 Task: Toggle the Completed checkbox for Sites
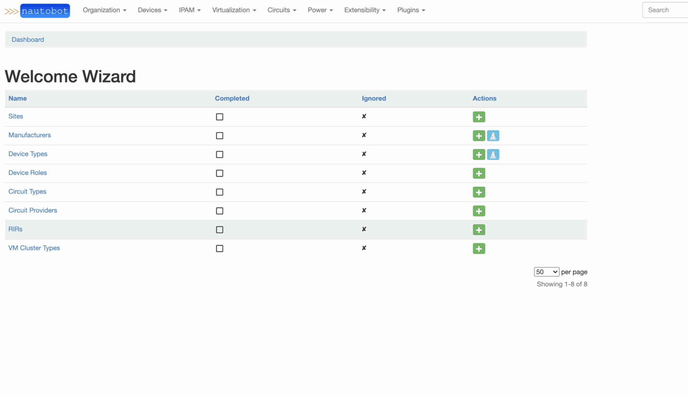pyautogui.click(x=220, y=117)
